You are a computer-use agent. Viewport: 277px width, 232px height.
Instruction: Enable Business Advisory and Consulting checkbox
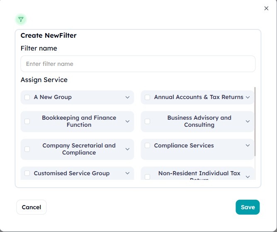(147, 121)
